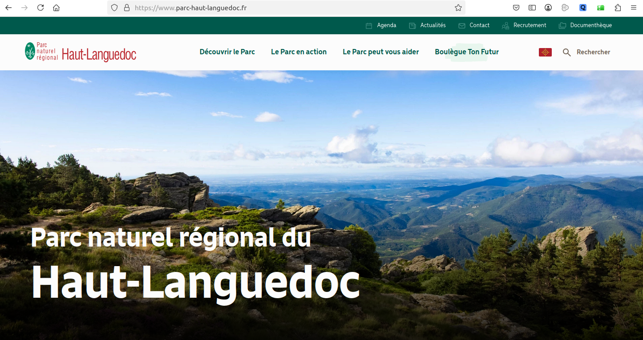This screenshot has width=643, height=340.
Task: Click the green folder download extension
Action: point(601,8)
